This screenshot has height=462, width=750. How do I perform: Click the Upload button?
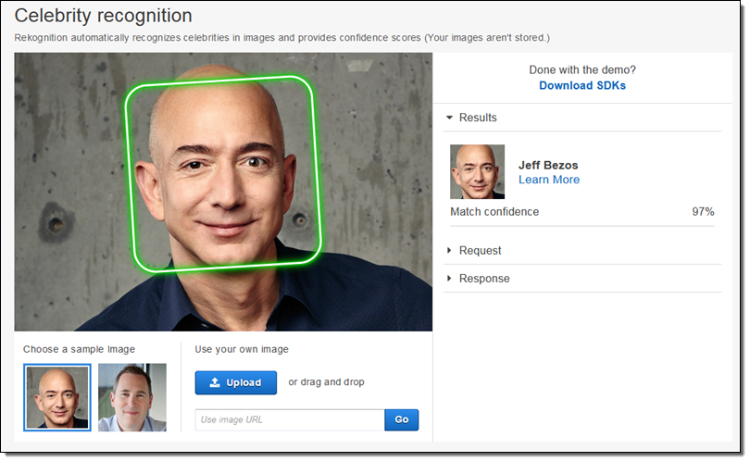(235, 382)
